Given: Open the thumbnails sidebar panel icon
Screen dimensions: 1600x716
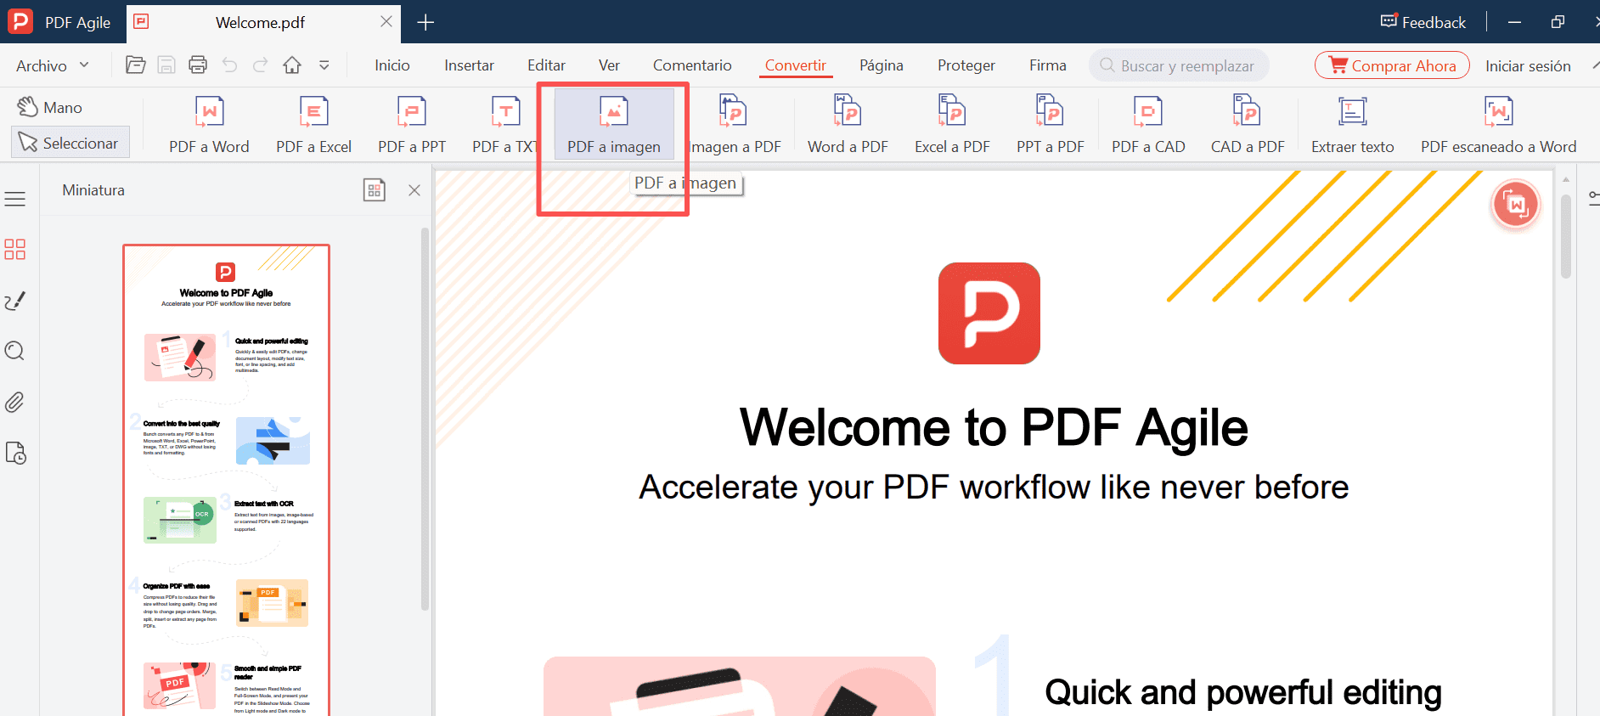Looking at the screenshot, I should 14,249.
